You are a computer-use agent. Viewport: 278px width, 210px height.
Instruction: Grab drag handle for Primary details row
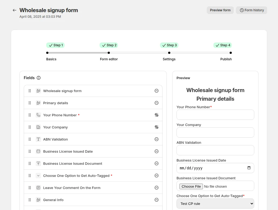click(30, 103)
